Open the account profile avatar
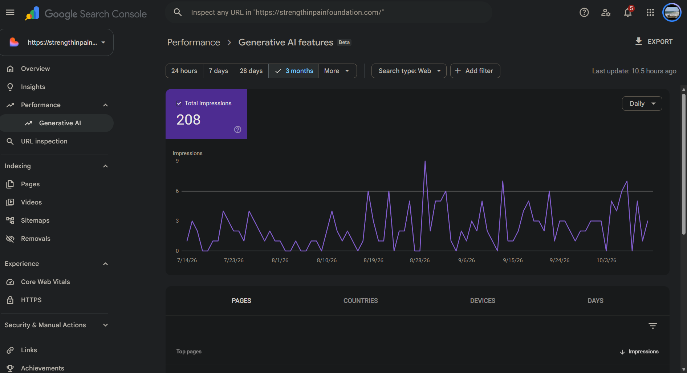The width and height of the screenshot is (687, 373). pyautogui.click(x=672, y=13)
